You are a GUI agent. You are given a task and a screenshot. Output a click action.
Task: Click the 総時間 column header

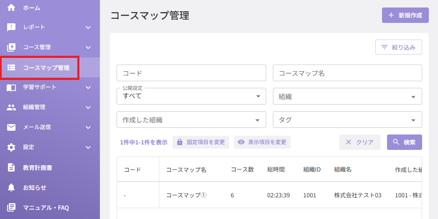276,169
